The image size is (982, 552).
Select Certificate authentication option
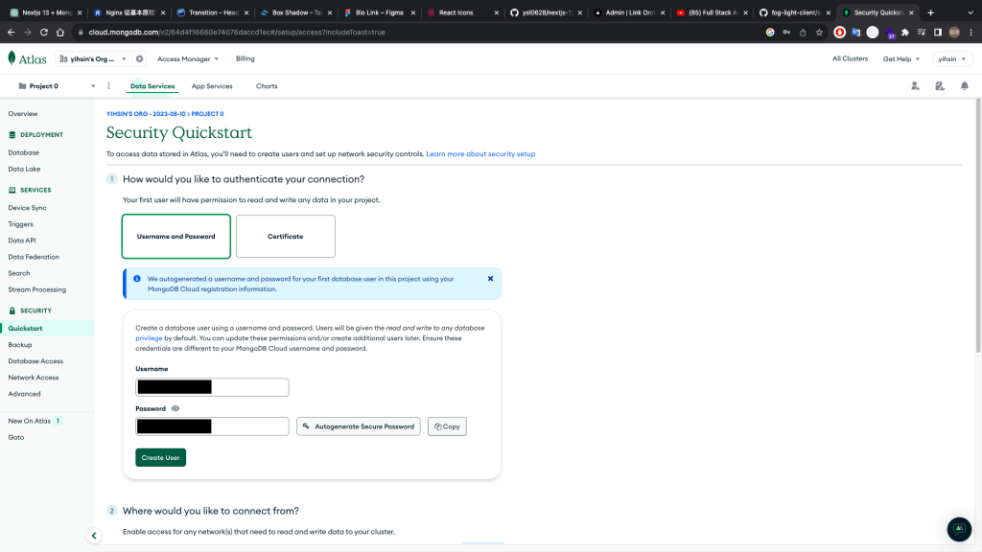(x=286, y=236)
